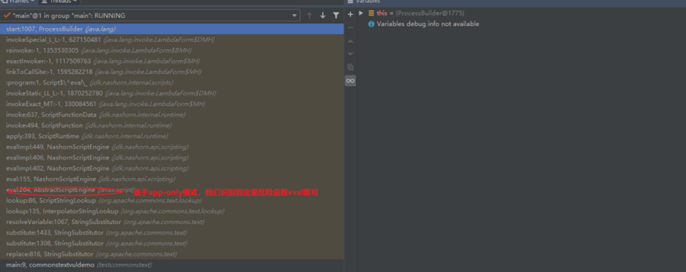This screenshot has width=686, height=272.
Task: Select previous frame up arrow
Action: (309, 15)
